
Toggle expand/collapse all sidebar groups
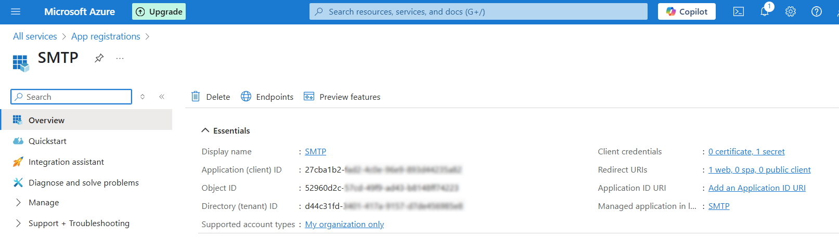point(143,97)
